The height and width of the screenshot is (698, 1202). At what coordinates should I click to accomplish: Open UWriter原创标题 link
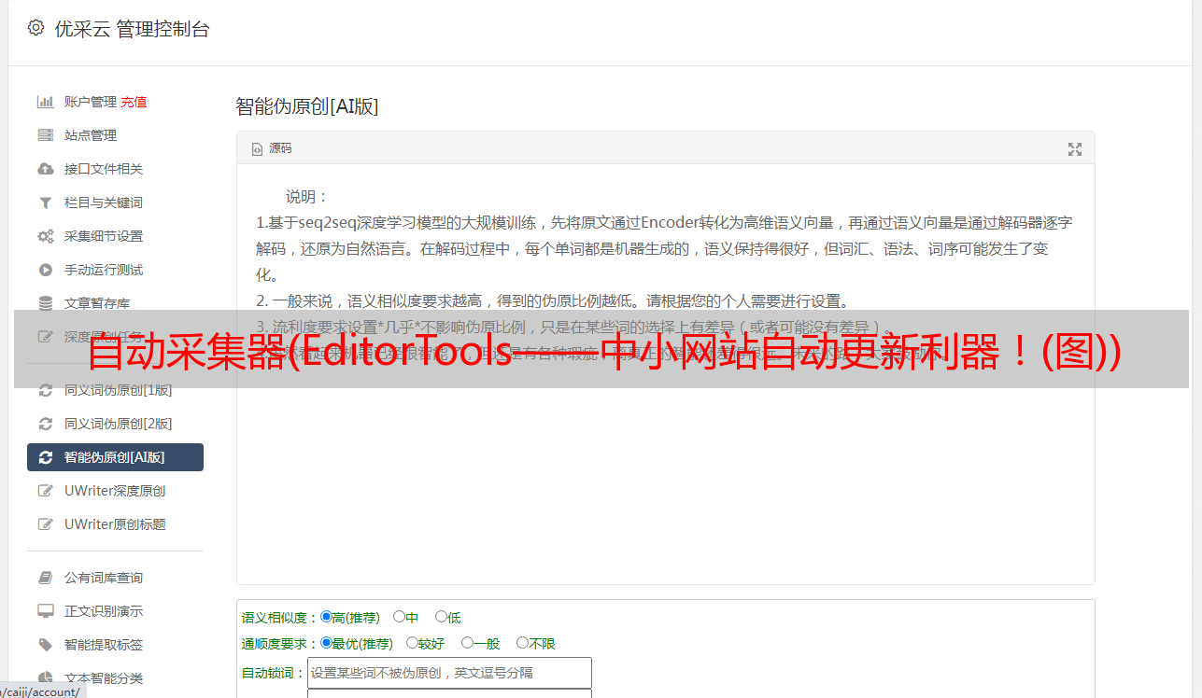115,524
